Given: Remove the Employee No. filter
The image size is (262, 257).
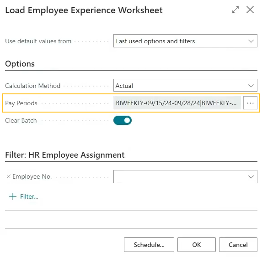Looking at the screenshot, I should [x=9, y=176].
